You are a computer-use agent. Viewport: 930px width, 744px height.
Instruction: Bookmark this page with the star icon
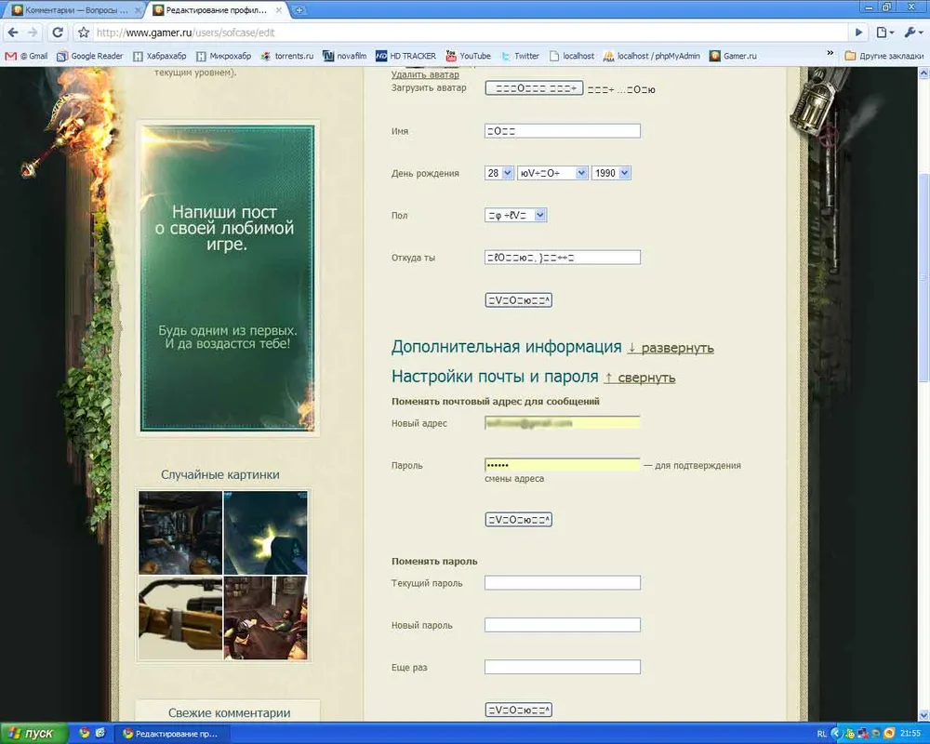[84, 33]
